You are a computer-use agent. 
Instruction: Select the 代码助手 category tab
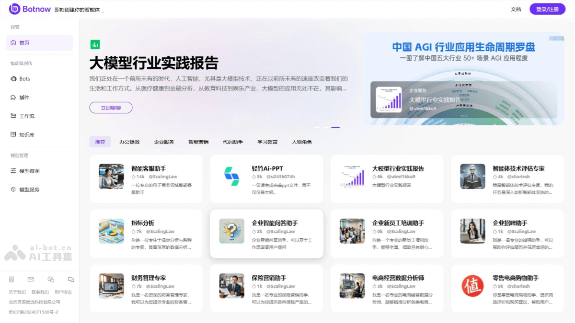pos(233,142)
